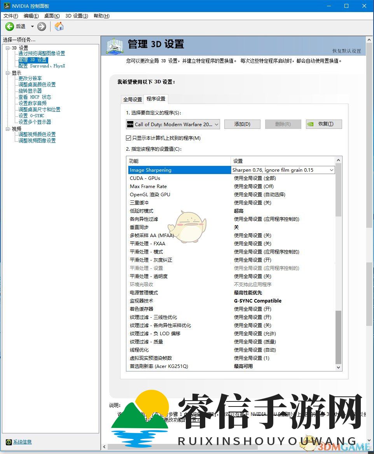Click the NVIDIA logo icon in the toolbar
Image resolution: width=374 pixels, height=454 pixels.
click(59, 26)
